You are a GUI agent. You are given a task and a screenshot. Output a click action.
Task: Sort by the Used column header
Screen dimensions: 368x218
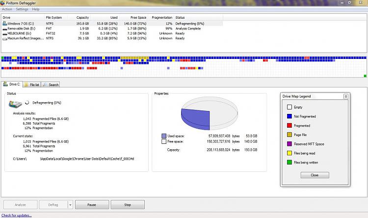click(105, 17)
